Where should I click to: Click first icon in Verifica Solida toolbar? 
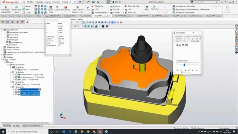pyautogui.click(x=177, y=45)
